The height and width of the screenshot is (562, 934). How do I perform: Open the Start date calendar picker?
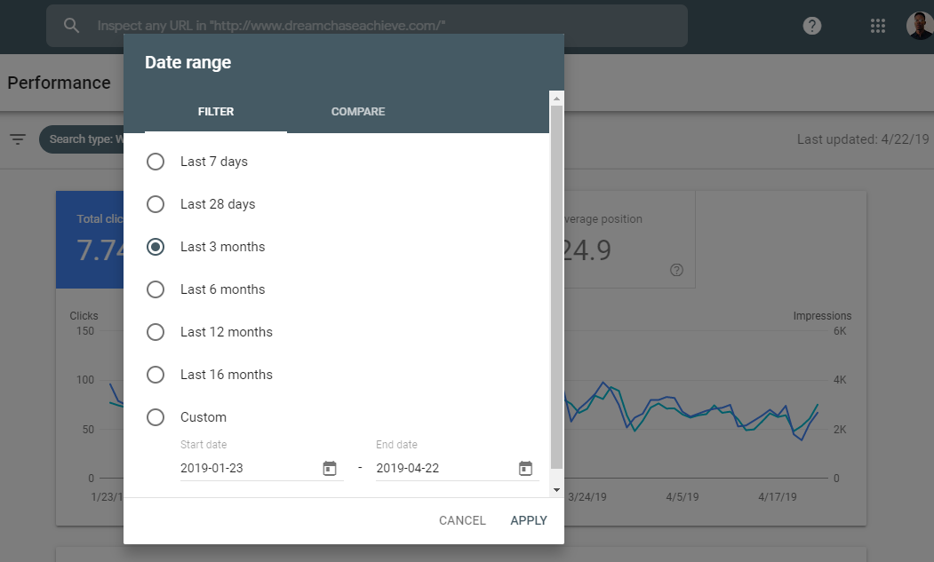click(330, 468)
